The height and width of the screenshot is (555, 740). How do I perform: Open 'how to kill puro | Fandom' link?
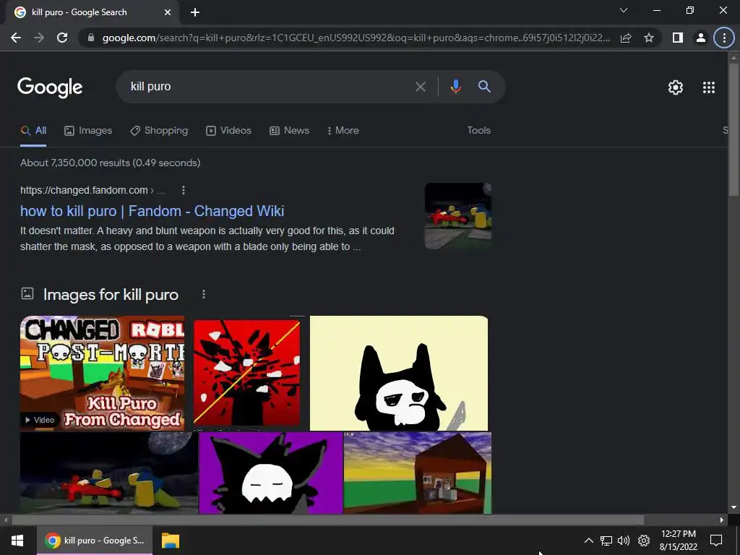[152, 211]
